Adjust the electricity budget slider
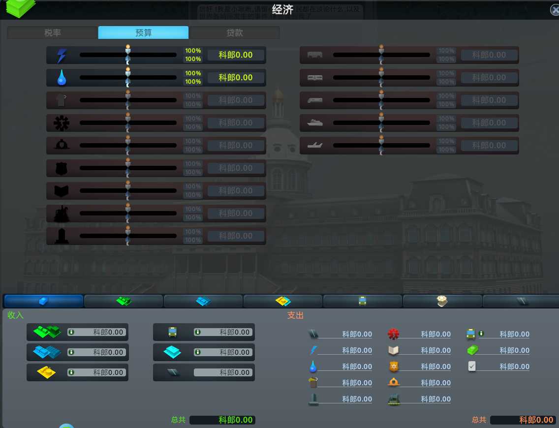Image resolution: width=559 pixels, height=428 pixels. pyautogui.click(x=128, y=55)
